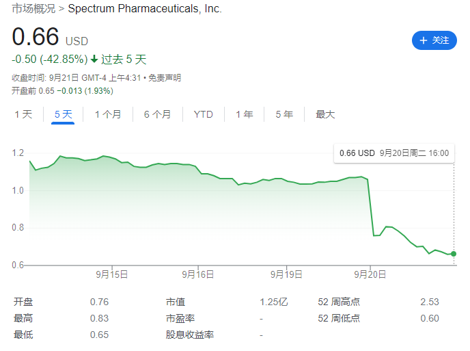The height and width of the screenshot is (351, 470).
Task: Click the 9月16日 axis date label
Action: point(198,274)
